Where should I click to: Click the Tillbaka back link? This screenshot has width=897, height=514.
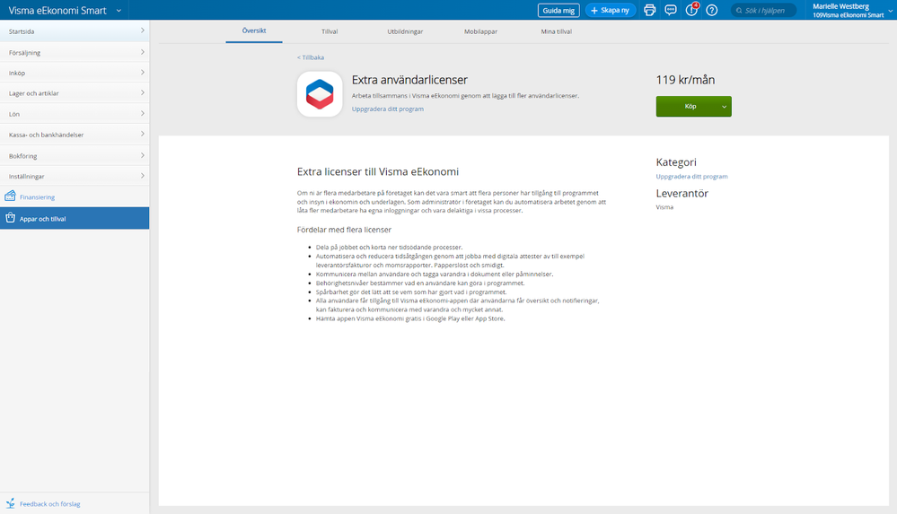coord(311,57)
